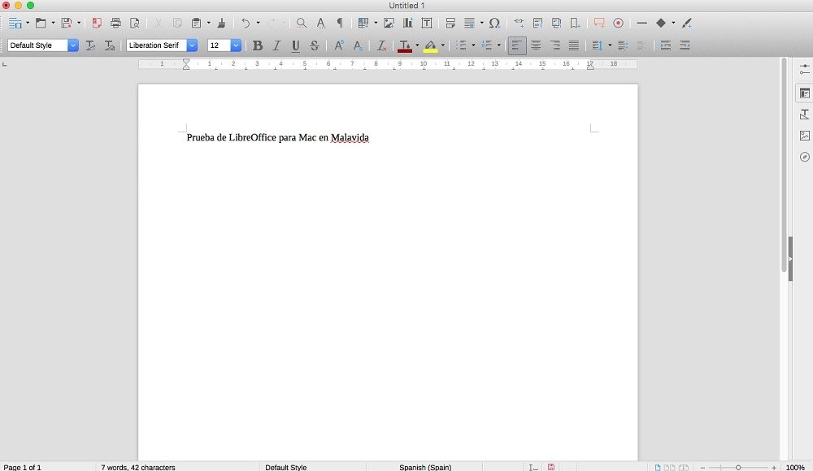The height and width of the screenshot is (471, 813).
Task: Toggle Italic formatting
Action: [x=276, y=45]
